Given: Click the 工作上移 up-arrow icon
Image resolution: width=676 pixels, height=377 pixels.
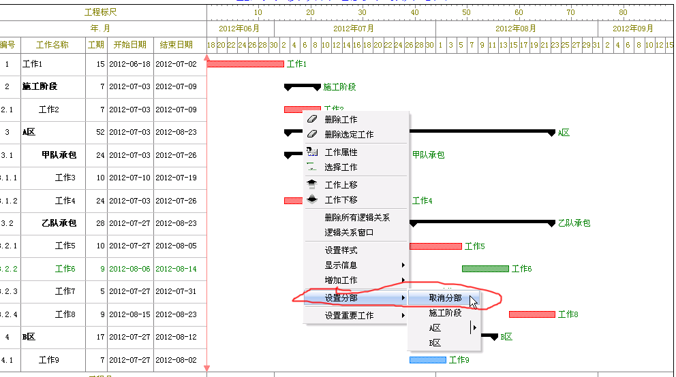Looking at the screenshot, I should click(x=312, y=184).
